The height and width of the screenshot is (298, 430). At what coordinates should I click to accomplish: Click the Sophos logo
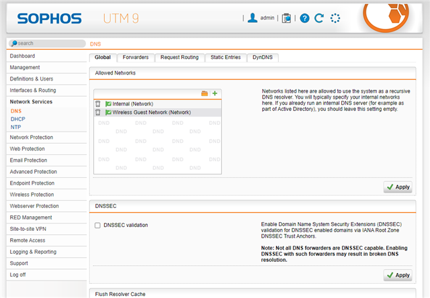point(49,19)
